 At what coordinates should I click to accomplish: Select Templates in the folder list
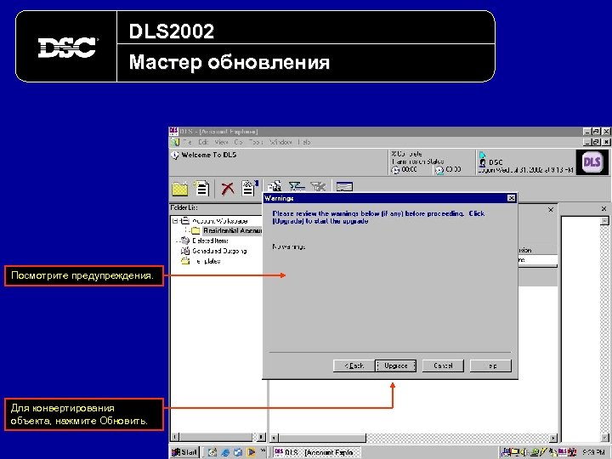tap(206, 261)
